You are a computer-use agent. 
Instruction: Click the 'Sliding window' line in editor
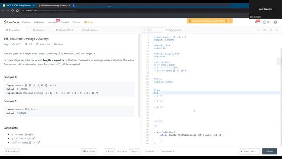pyautogui.click(x=163, y=82)
